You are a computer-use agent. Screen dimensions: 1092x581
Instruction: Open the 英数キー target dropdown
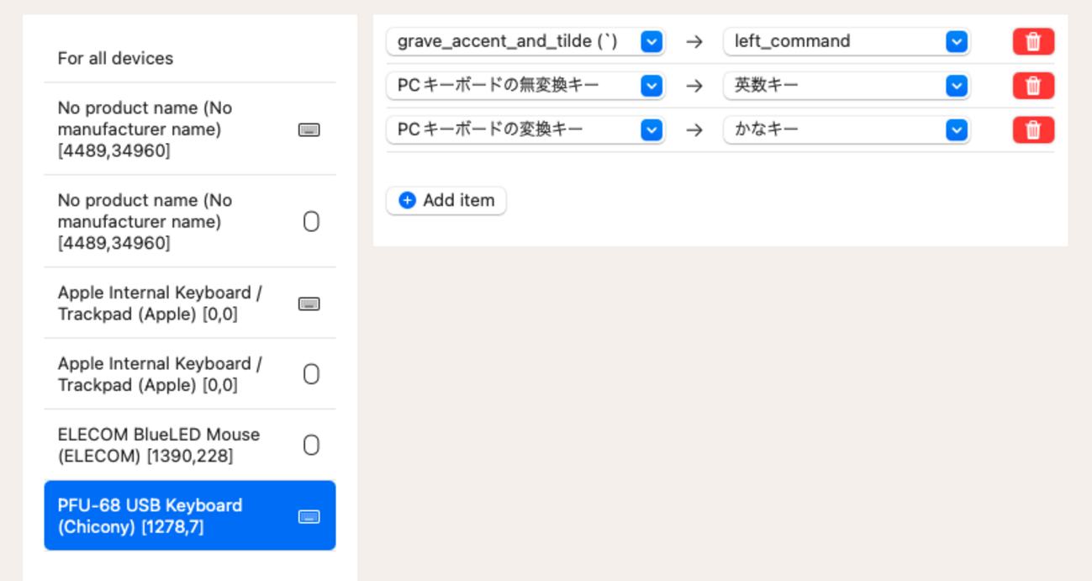(x=956, y=86)
